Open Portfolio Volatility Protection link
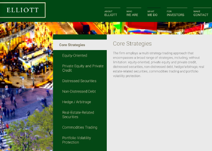The width and height of the screenshot is (212, 151). 77,140
